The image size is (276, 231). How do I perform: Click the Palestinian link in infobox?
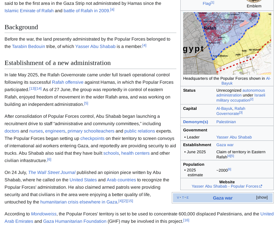226,122
